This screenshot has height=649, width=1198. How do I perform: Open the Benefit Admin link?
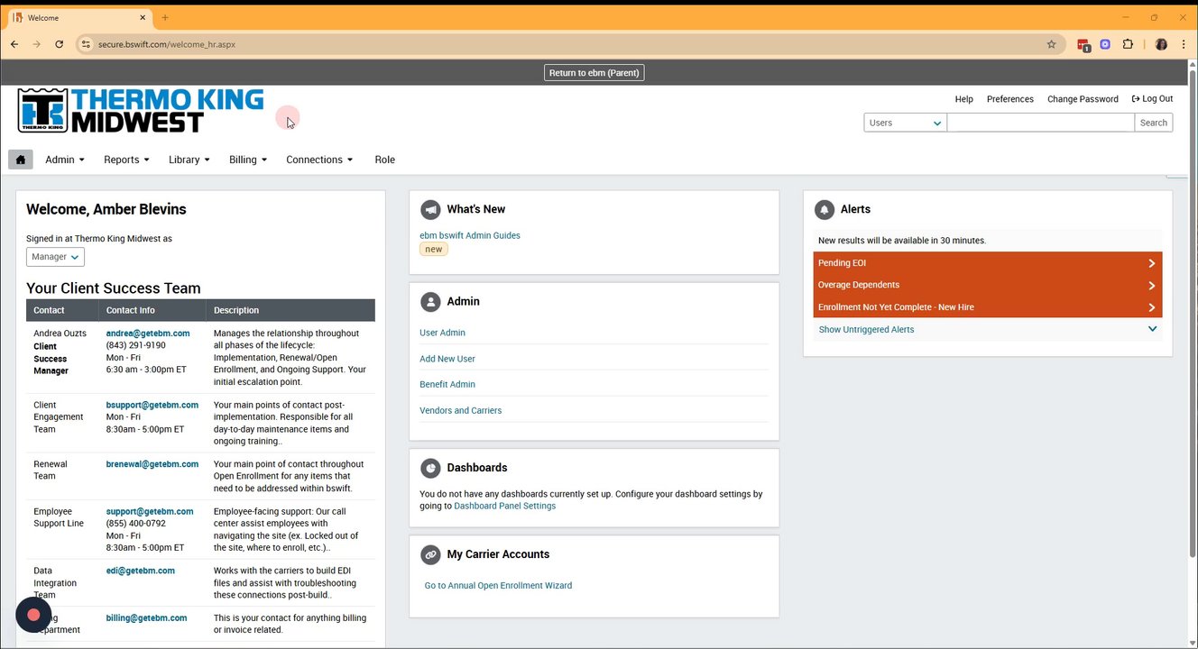[x=447, y=384]
